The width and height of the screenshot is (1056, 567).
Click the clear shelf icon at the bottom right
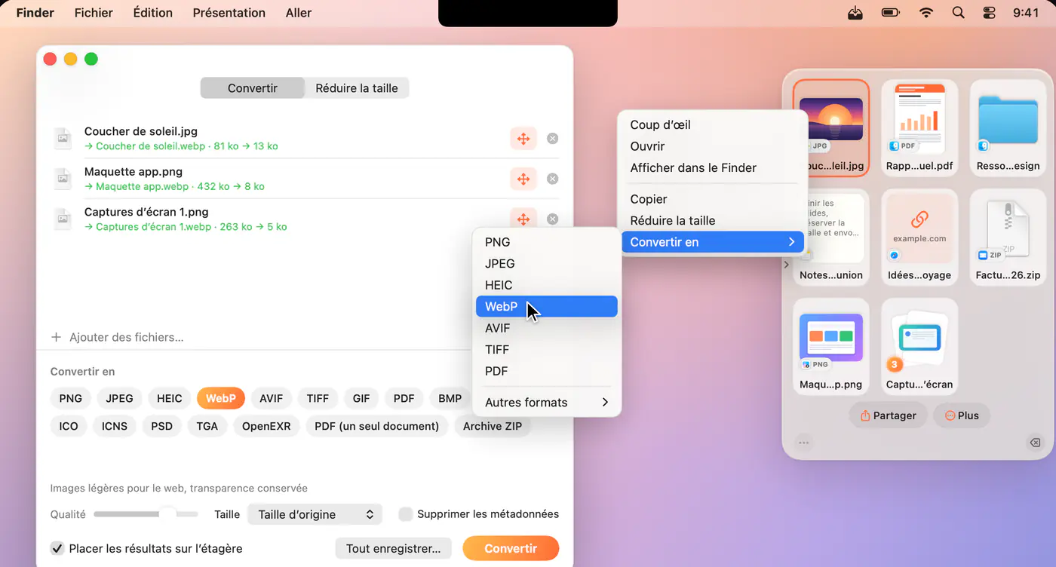(x=1035, y=443)
